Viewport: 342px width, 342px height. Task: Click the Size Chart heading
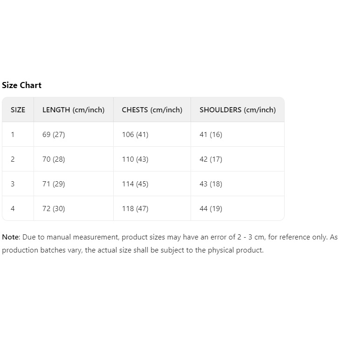tap(21, 85)
